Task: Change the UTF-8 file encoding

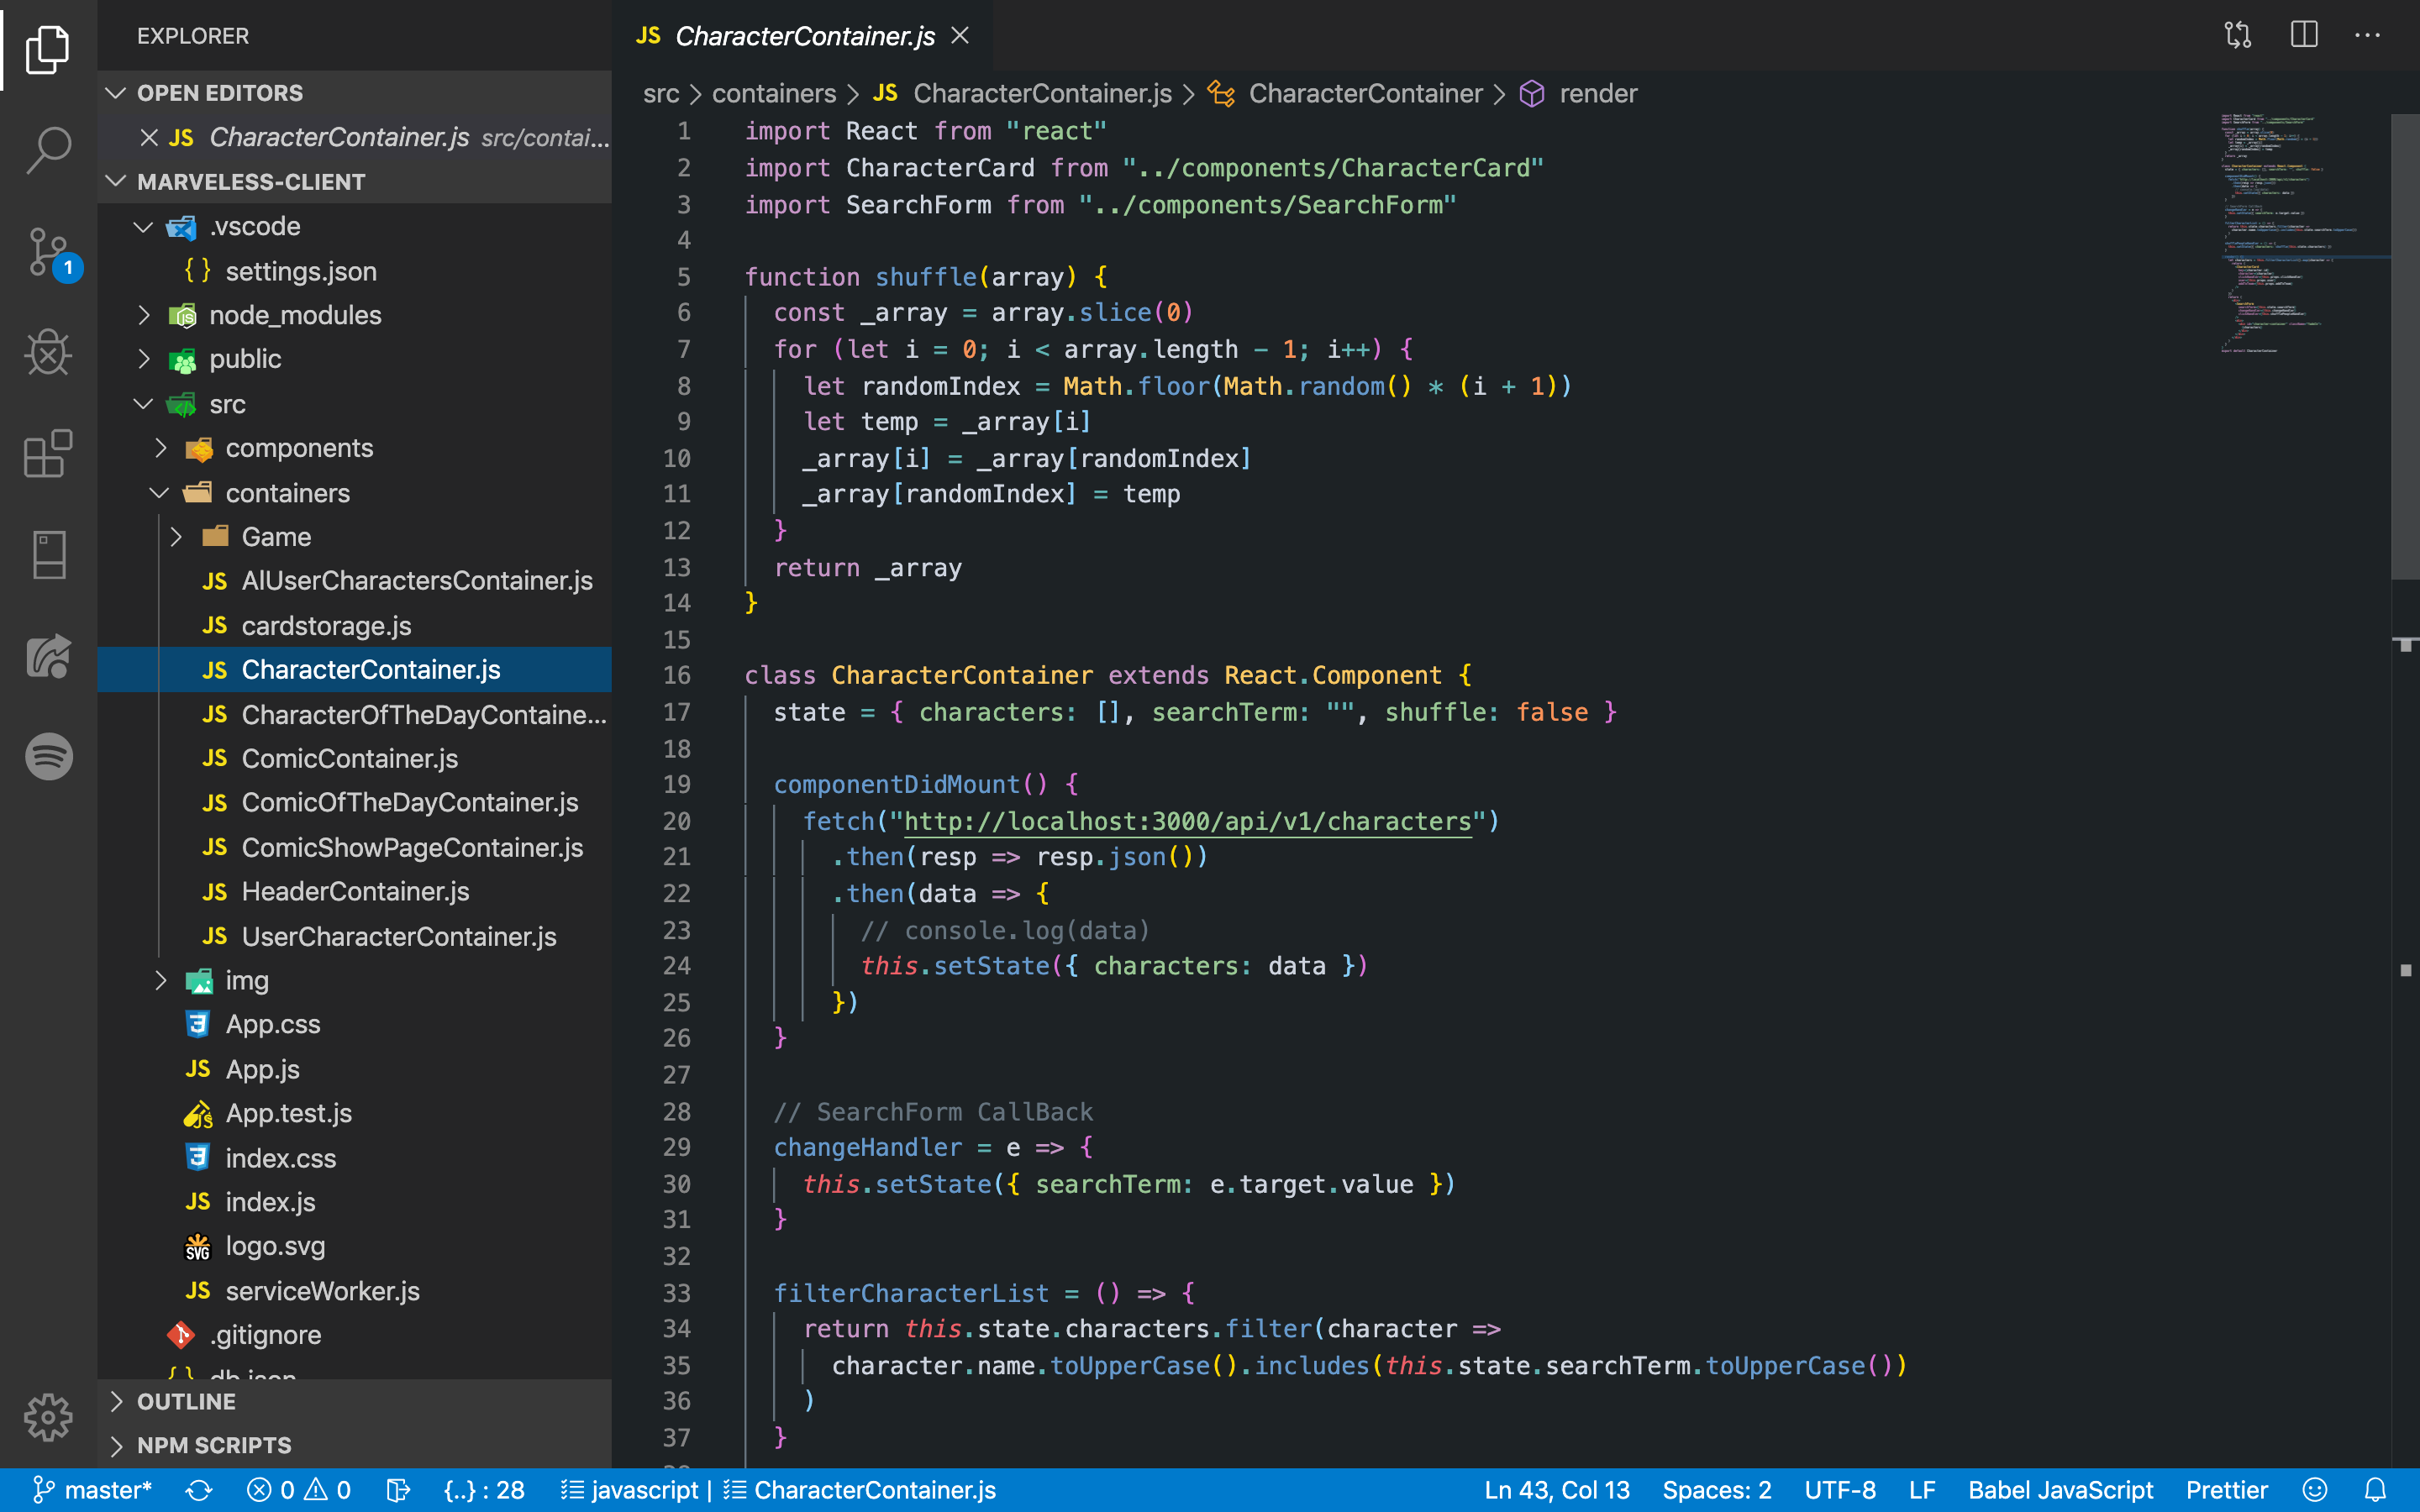Action: coord(1839,1490)
